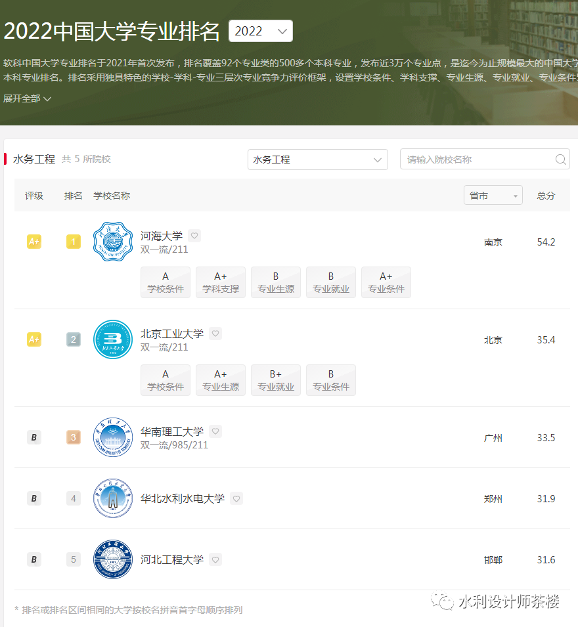
Task: Click the bronze rank 3 badge
Action: (x=74, y=437)
